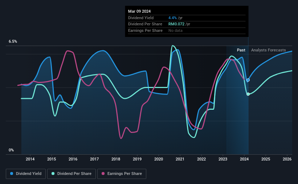
Task: Click the 2015 x-axis year label
Action: click(52, 159)
